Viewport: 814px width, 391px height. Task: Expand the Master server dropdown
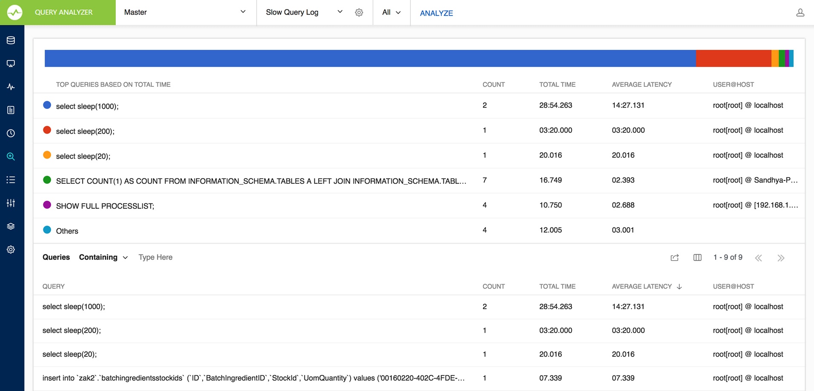click(x=186, y=12)
